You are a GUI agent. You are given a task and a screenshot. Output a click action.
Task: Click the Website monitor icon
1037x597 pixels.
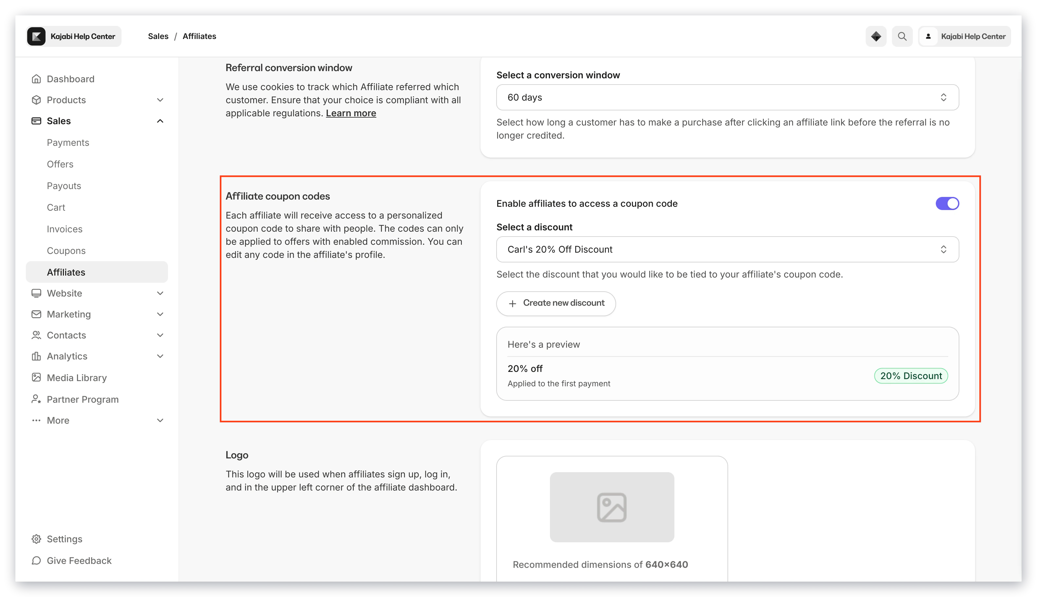pyautogui.click(x=36, y=293)
